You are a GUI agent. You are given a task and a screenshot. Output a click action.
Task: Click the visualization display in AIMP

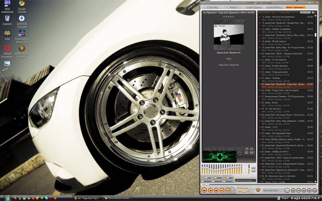pos(219,157)
